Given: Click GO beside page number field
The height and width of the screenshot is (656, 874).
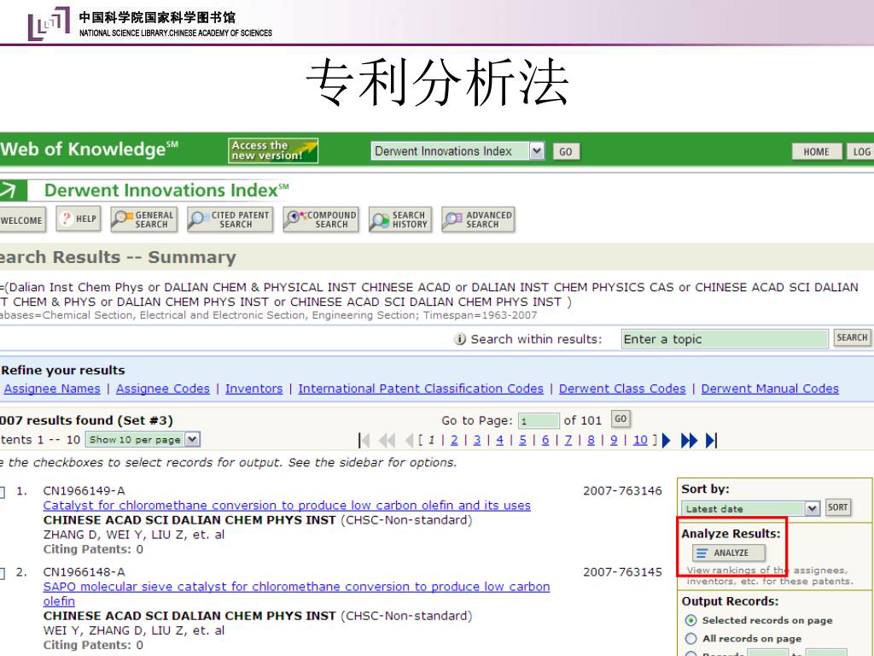Looking at the screenshot, I should pyautogui.click(x=621, y=419).
